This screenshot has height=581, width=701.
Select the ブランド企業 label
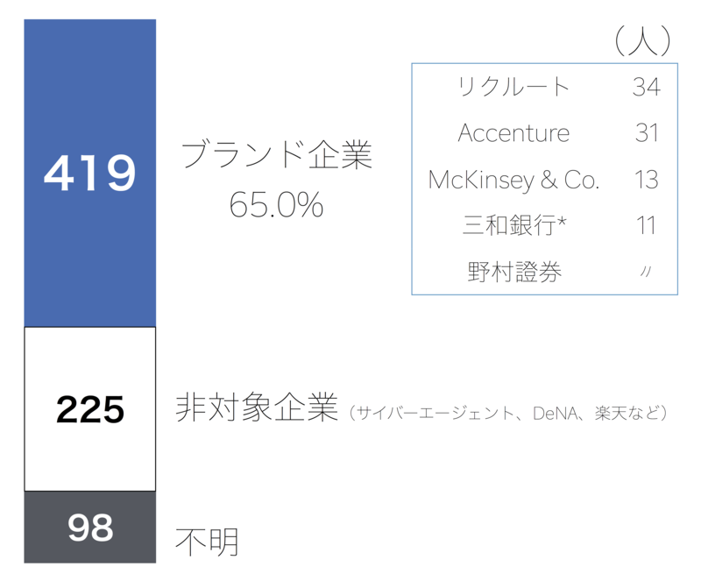[277, 154]
